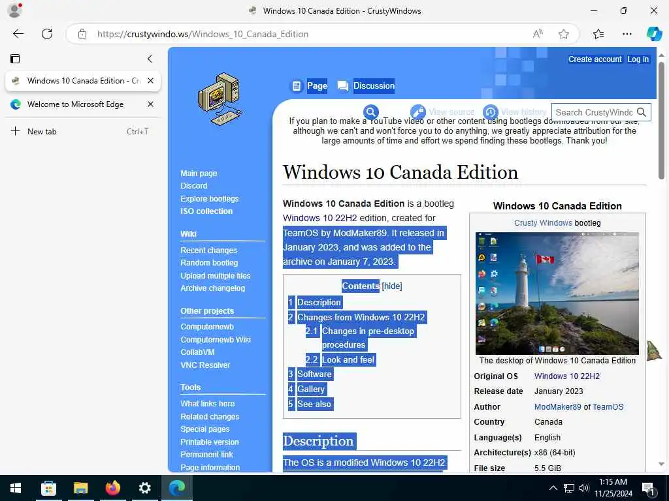Open the Crusty Windows link above the thumbnail

543,223
